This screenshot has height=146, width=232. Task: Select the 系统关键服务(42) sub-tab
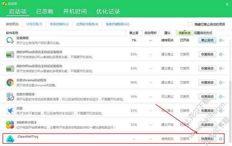[118, 24]
